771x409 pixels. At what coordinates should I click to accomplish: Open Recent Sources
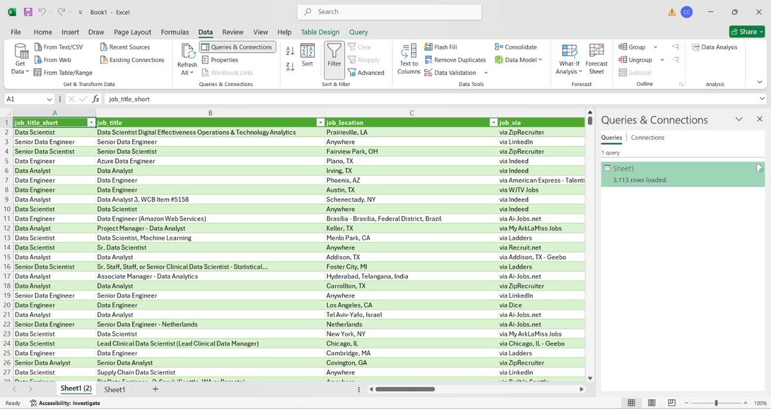[x=125, y=47]
